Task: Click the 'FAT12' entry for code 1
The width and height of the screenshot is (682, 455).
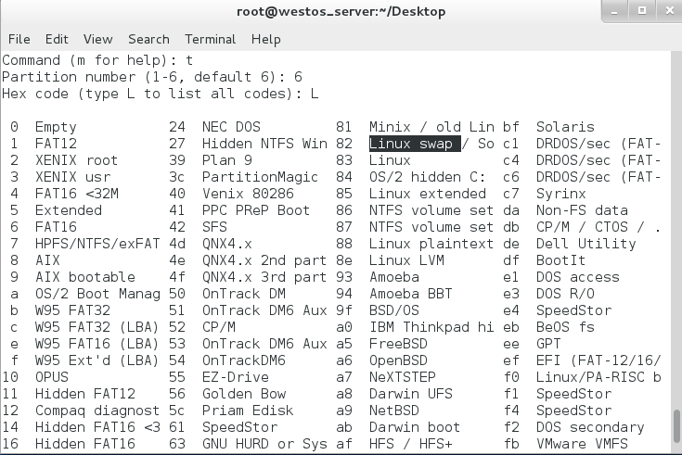Action: (56, 144)
